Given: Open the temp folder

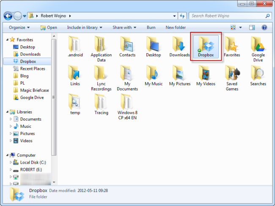Looking at the screenshot, I should pos(75,104).
